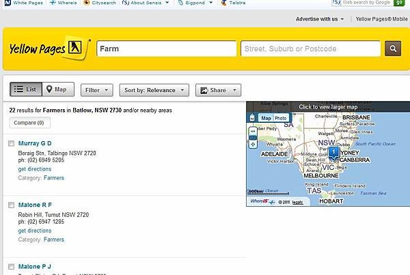Image resolution: width=410 pixels, height=275 pixels.
Task: Click the Street, Suburb or Postcode field
Action: [310, 48]
